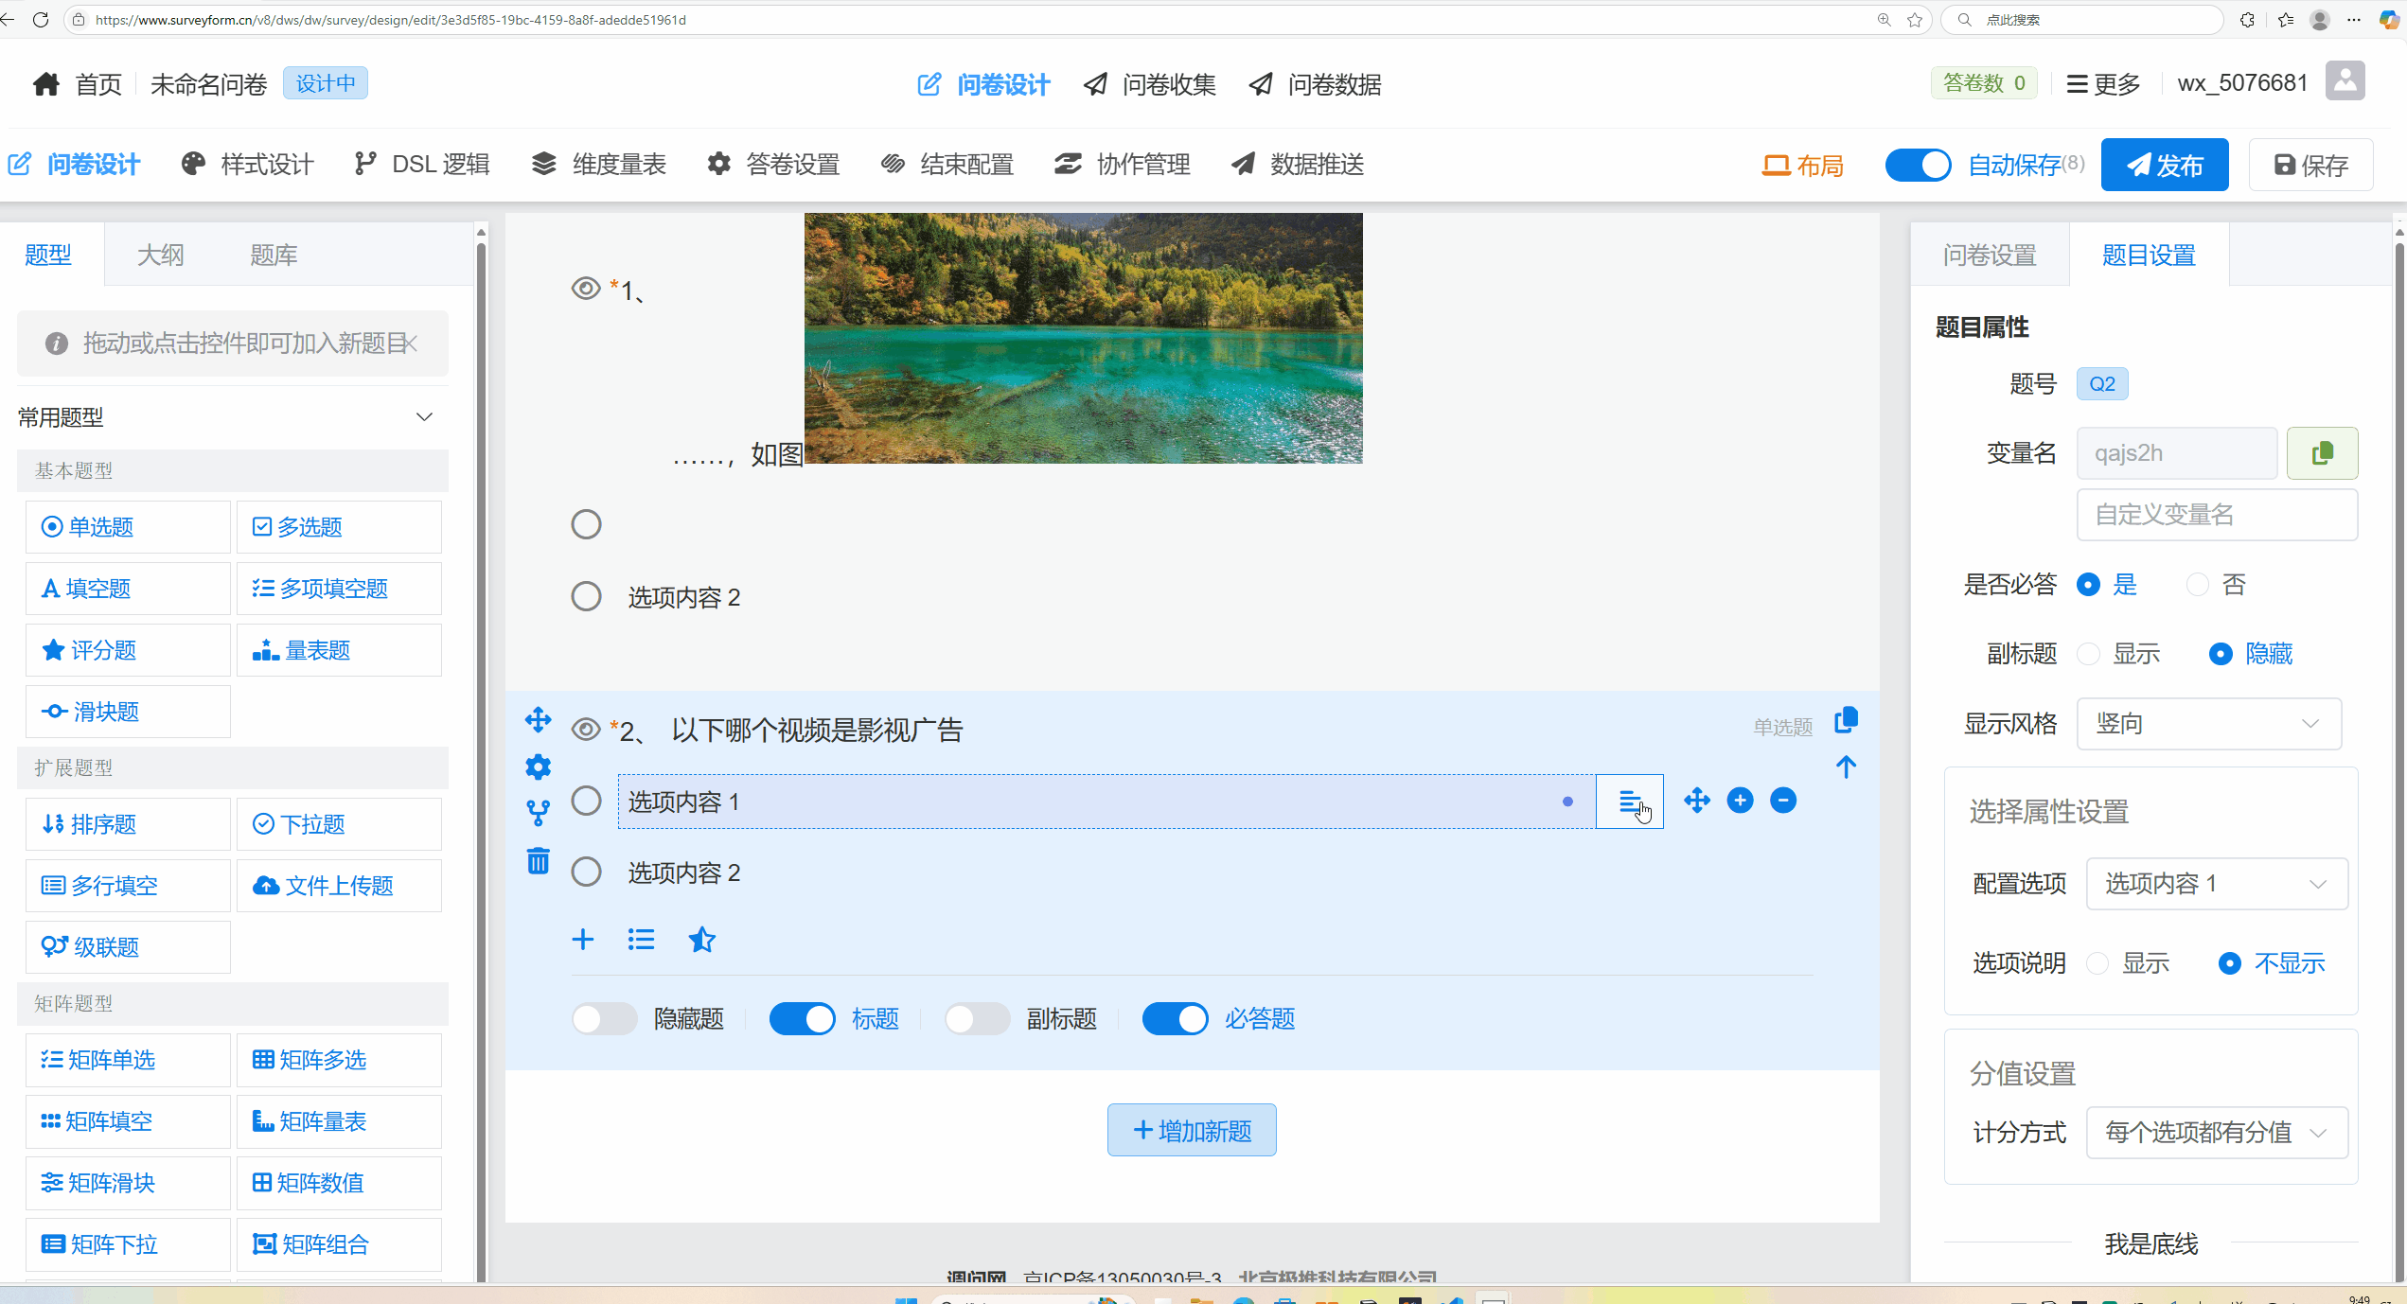2407x1304 pixels.
Task: Collapse the 常用题型 section
Action: pos(424,417)
